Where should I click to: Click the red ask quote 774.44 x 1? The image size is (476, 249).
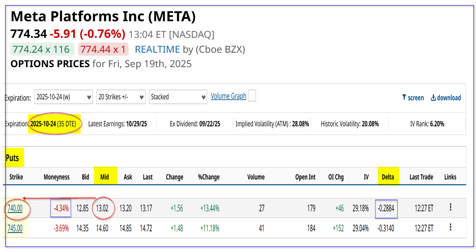[x=103, y=49]
